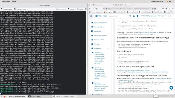Image resolution: width=175 pixels, height=98 pixels.
Task: Open the clock showing 28 февраля 15:28
Action: coord(156,1)
